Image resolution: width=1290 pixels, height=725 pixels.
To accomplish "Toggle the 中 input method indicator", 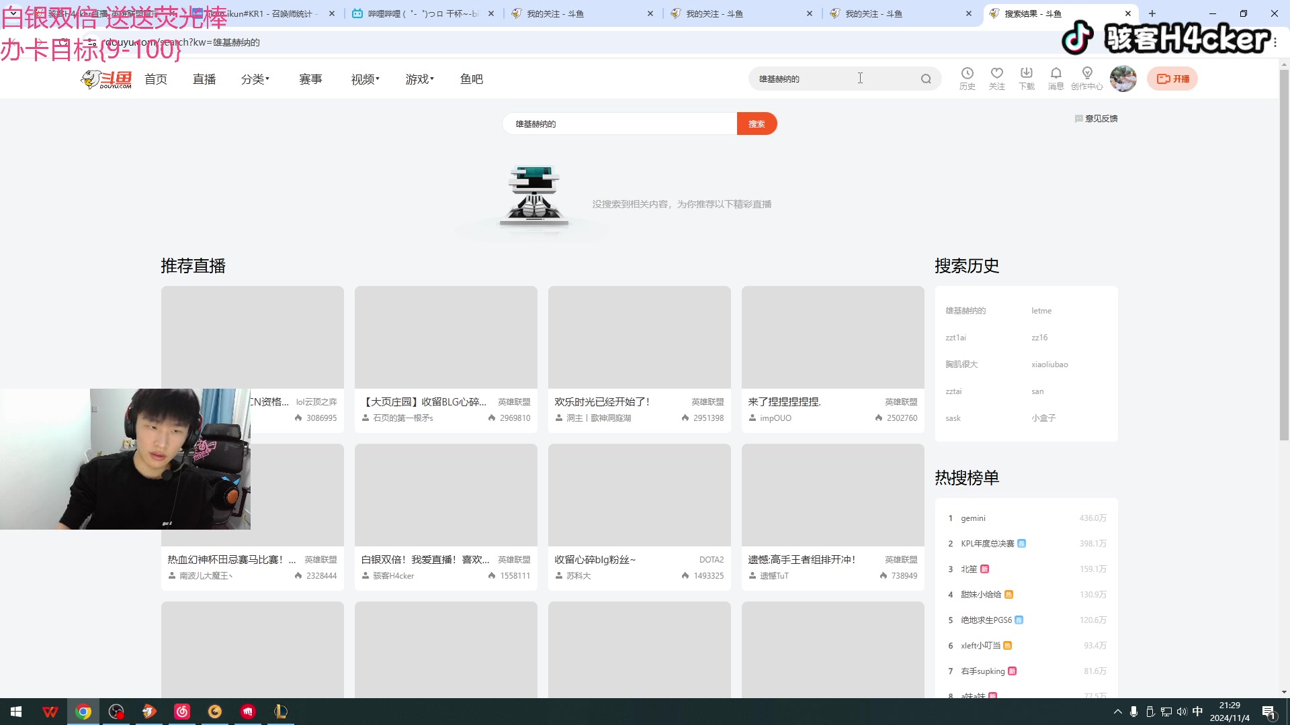I will click(1197, 712).
